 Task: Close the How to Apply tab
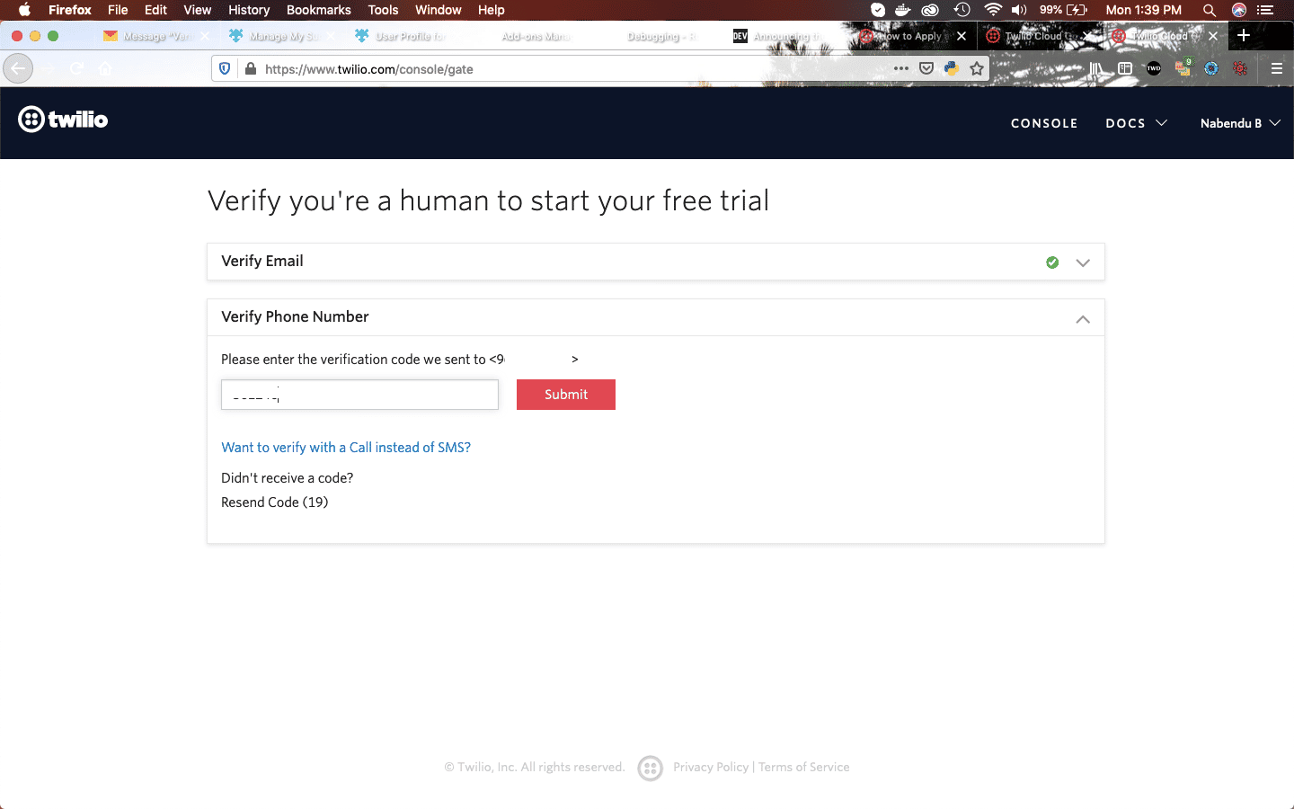click(962, 36)
